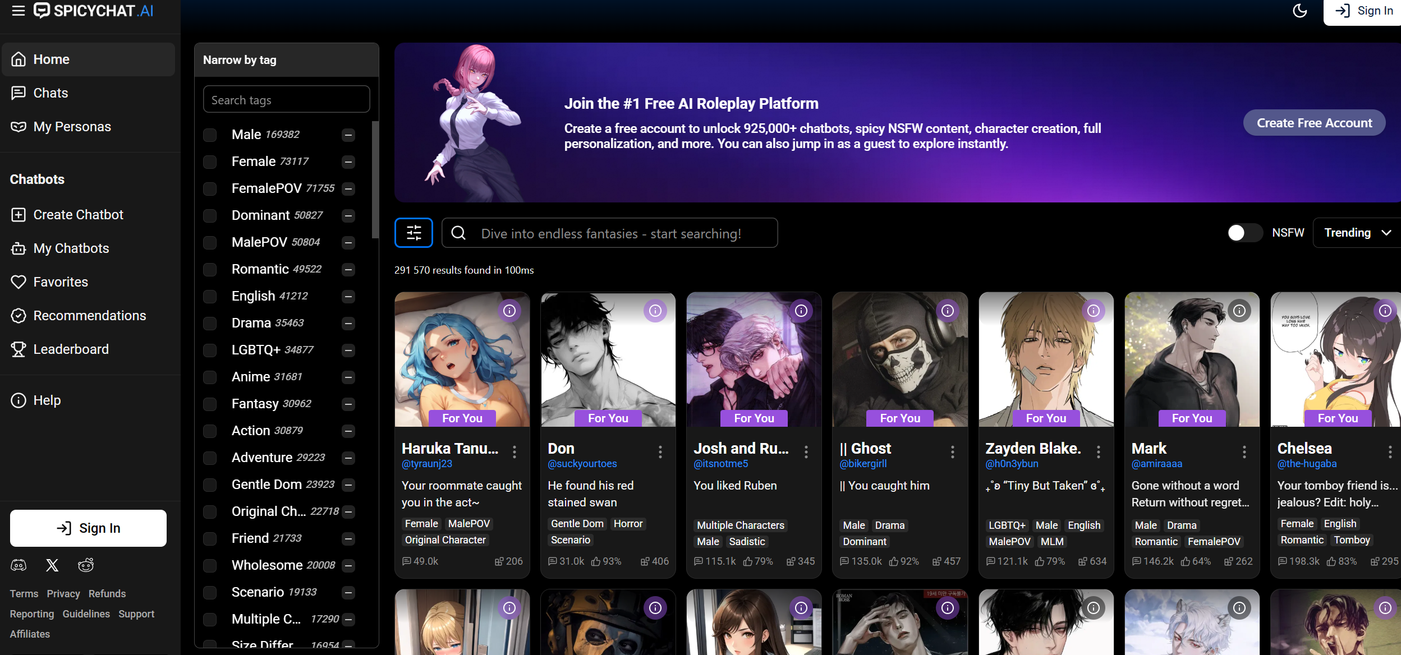Image resolution: width=1401 pixels, height=655 pixels.
Task: Click Sign In button in sidebar
Action: [x=88, y=528]
